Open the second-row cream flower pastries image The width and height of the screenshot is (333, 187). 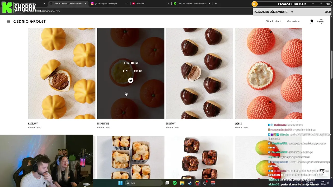coord(131,157)
